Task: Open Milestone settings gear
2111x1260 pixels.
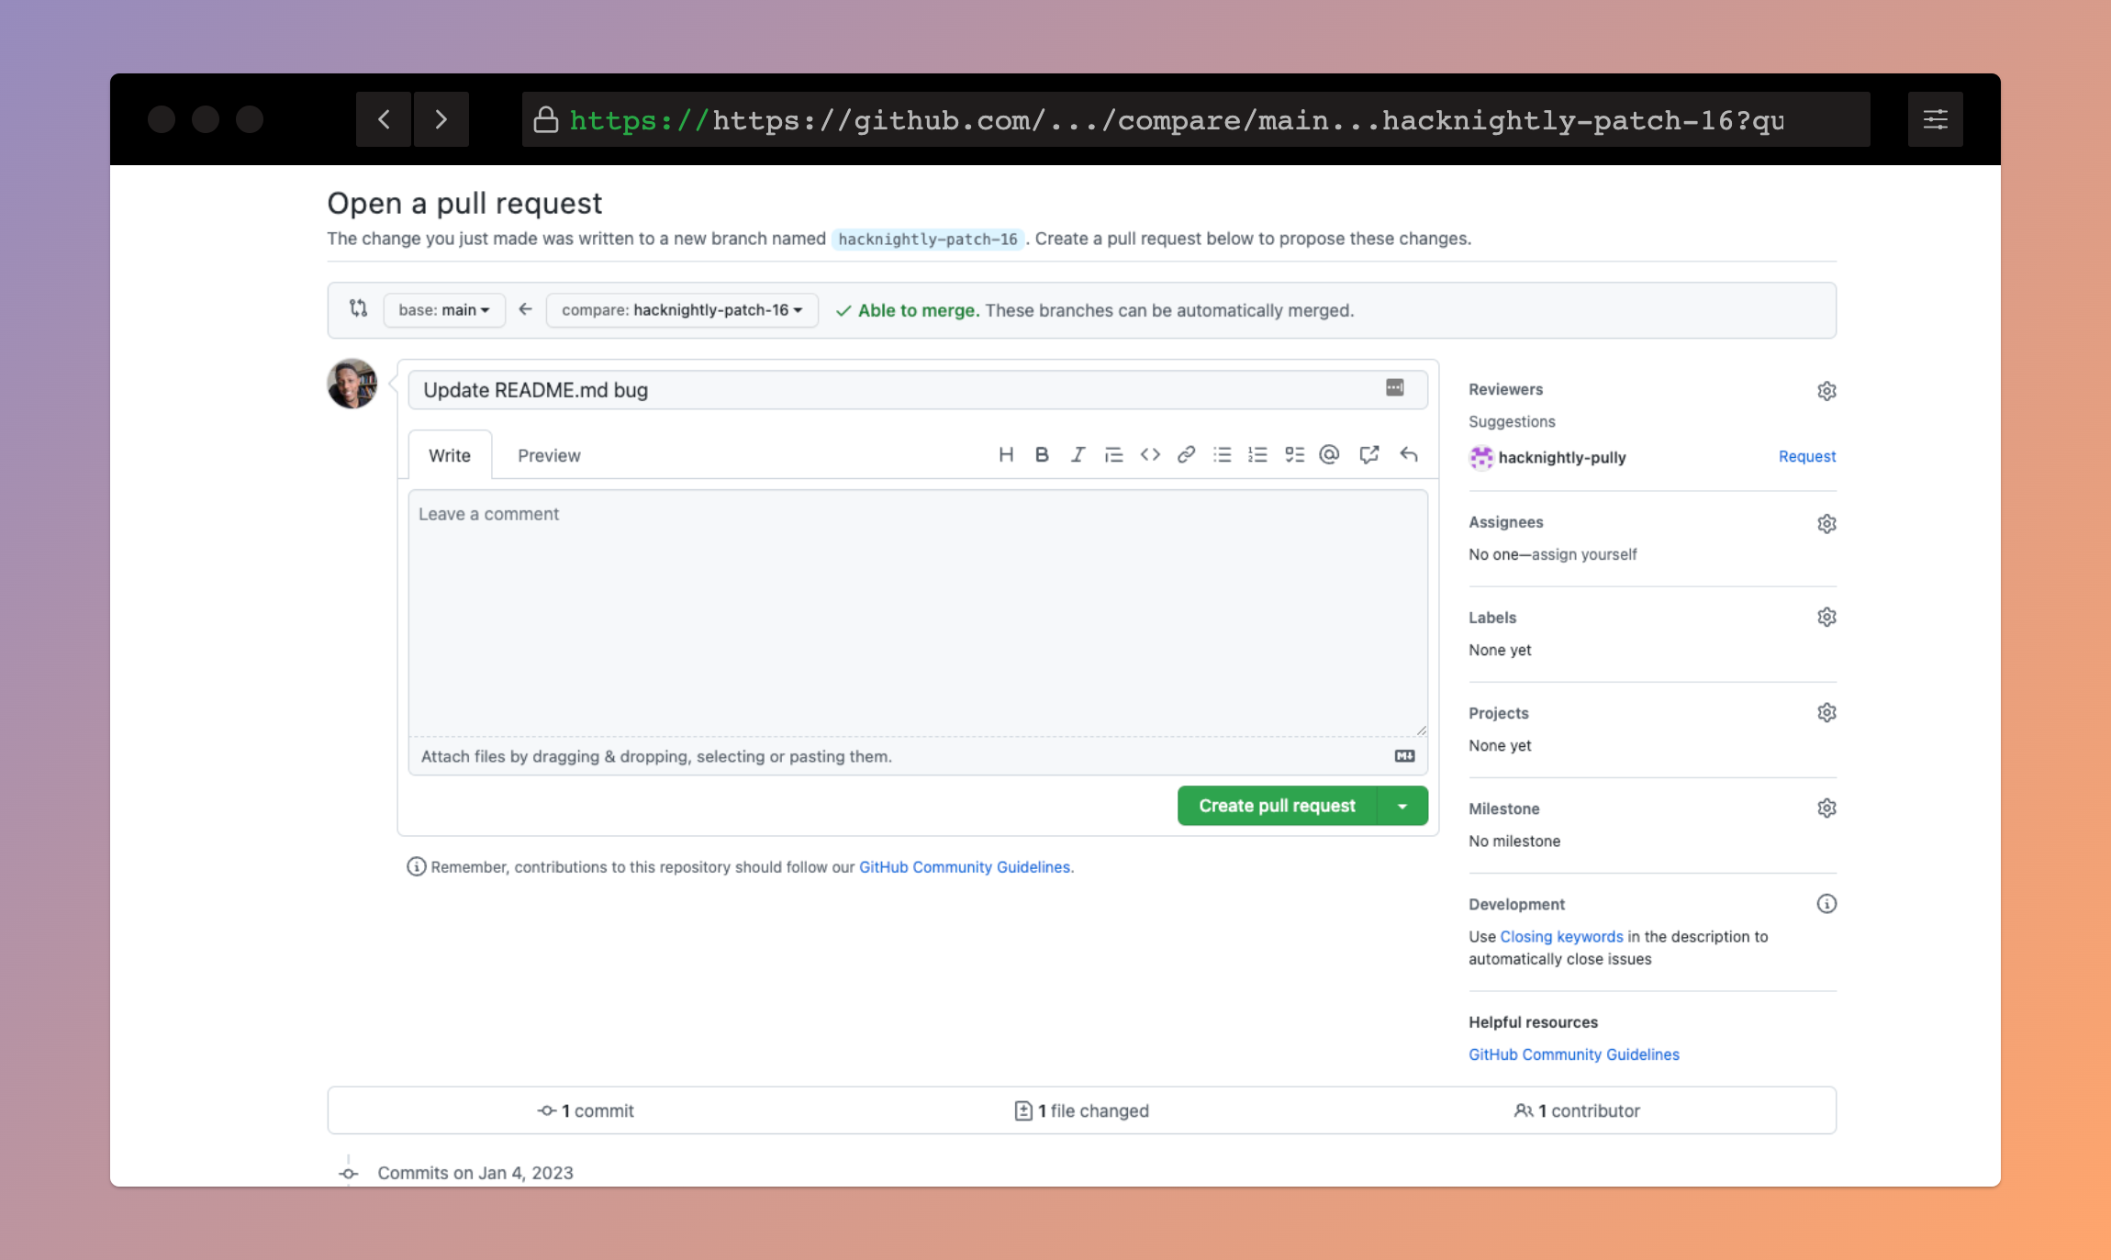Action: [1826, 808]
